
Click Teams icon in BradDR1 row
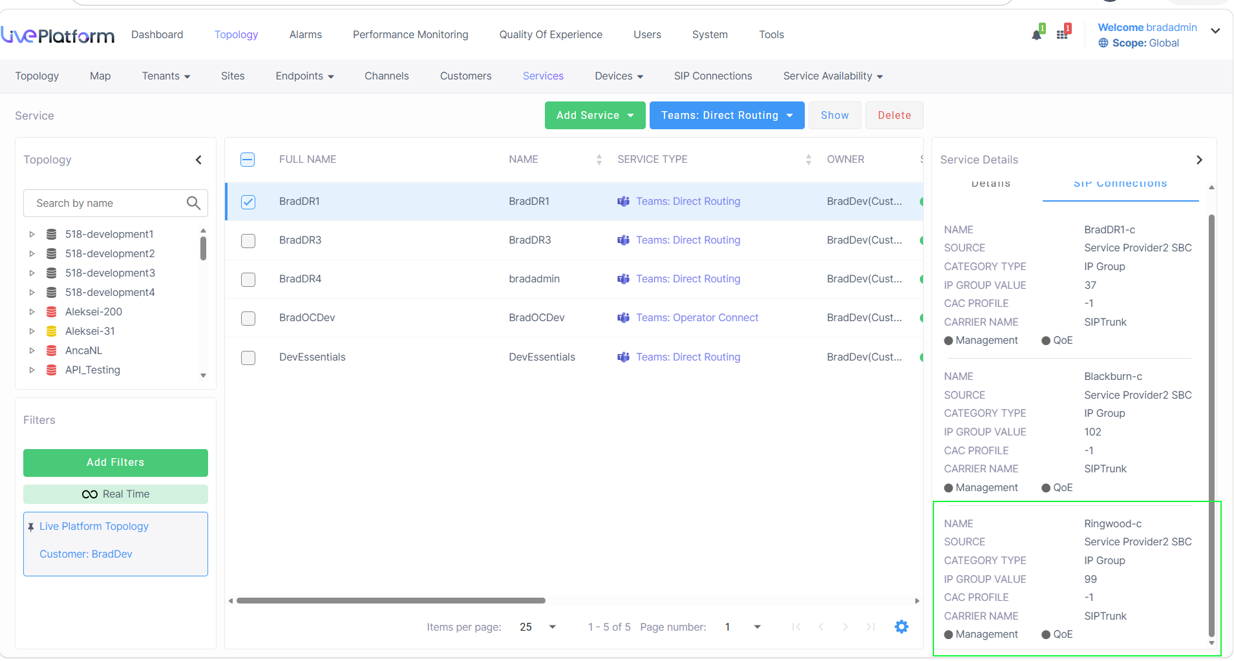[x=623, y=202]
